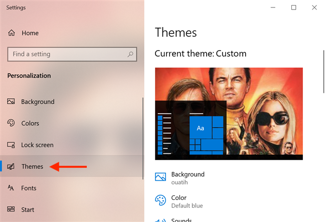Click Color Default blue theme option
Image resolution: width=325 pixels, height=222 pixels.
[x=179, y=201]
